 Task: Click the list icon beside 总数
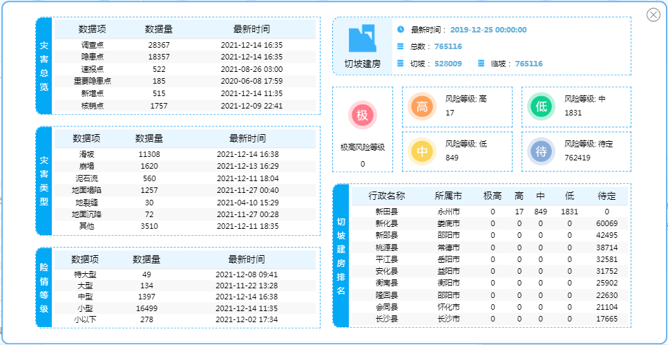point(401,46)
